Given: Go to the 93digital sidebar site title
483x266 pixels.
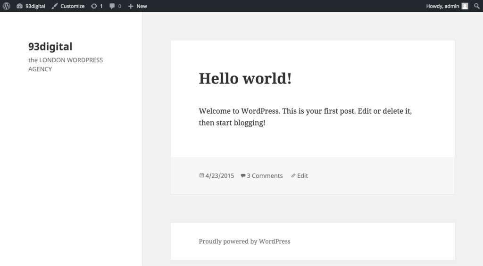Looking at the screenshot, I should [x=50, y=46].
